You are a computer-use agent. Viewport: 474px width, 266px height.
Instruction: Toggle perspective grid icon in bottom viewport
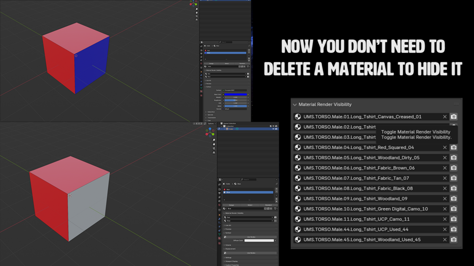tap(214, 153)
